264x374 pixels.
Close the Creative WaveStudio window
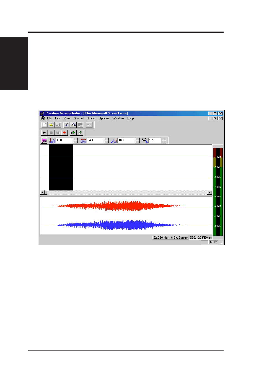(221, 113)
